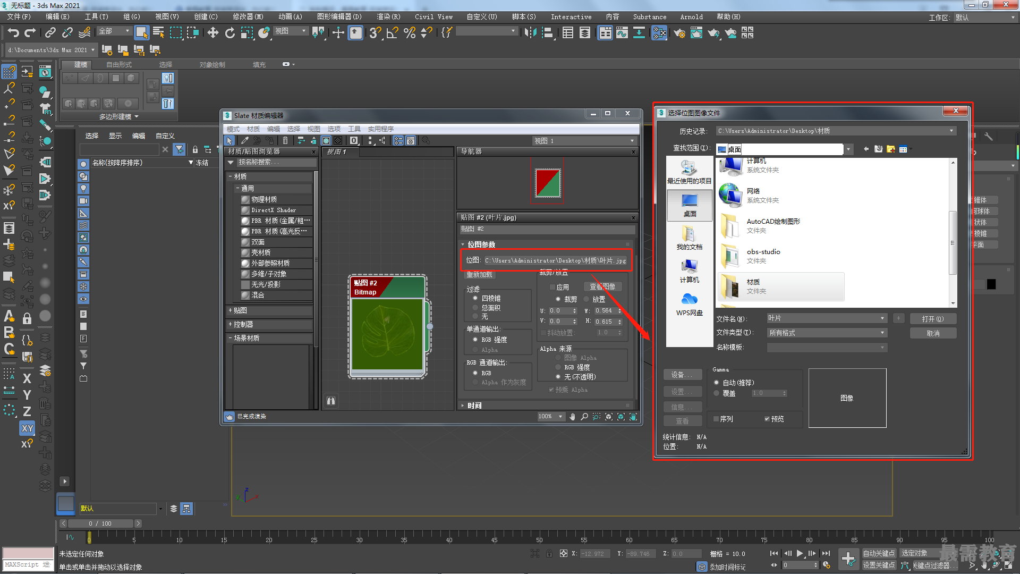Click the 我的文档 shortcut icon
Screen dimensions: 1020x574
689,237
